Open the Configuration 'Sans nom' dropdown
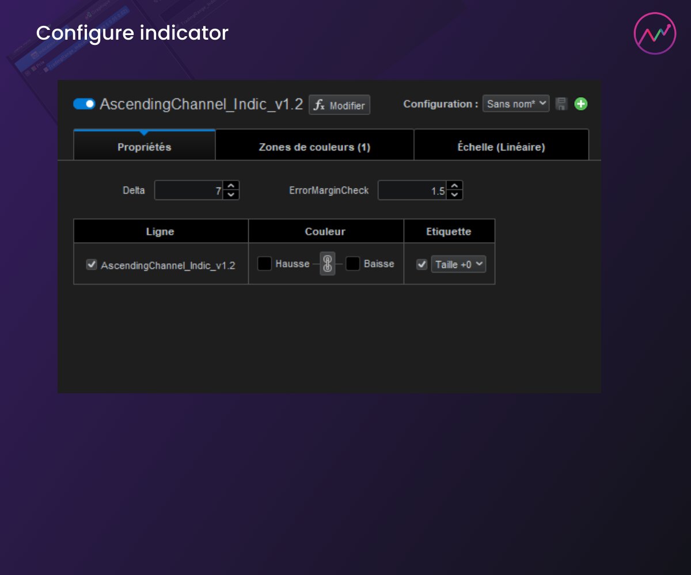This screenshot has width=691, height=575. 515,104
